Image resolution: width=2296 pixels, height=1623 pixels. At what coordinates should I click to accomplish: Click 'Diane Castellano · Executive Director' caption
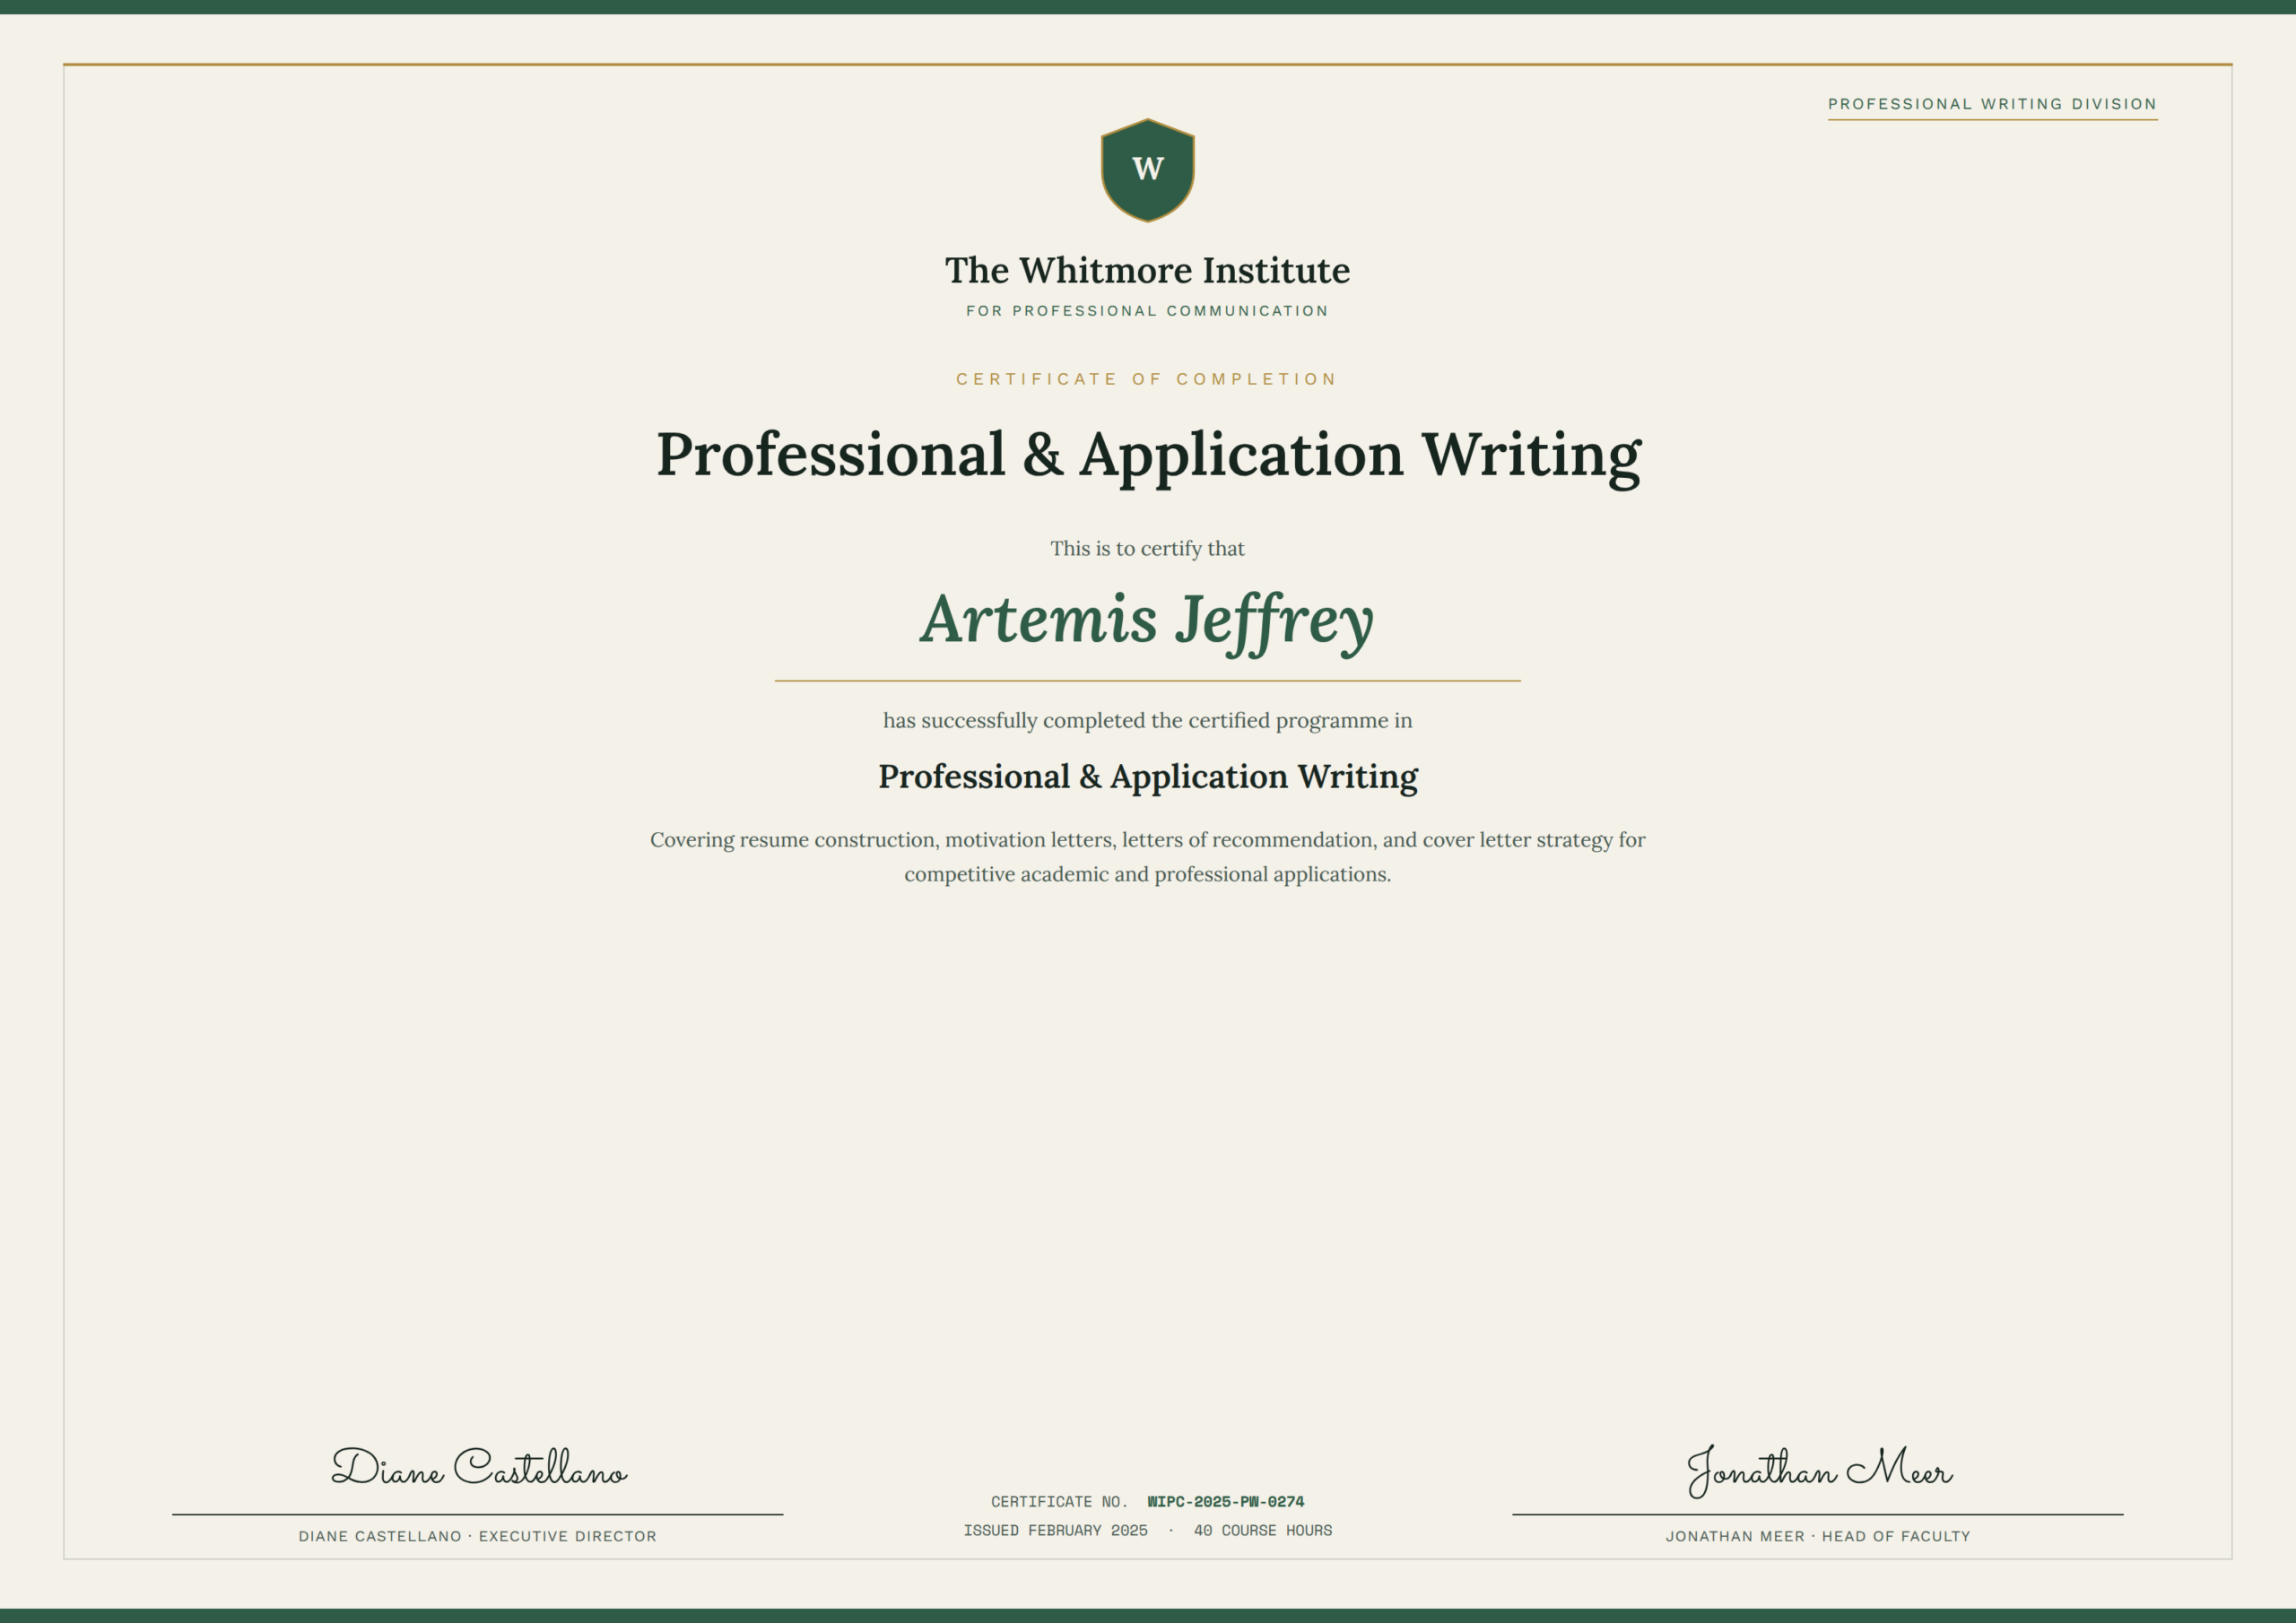click(x=478, y=1536)
